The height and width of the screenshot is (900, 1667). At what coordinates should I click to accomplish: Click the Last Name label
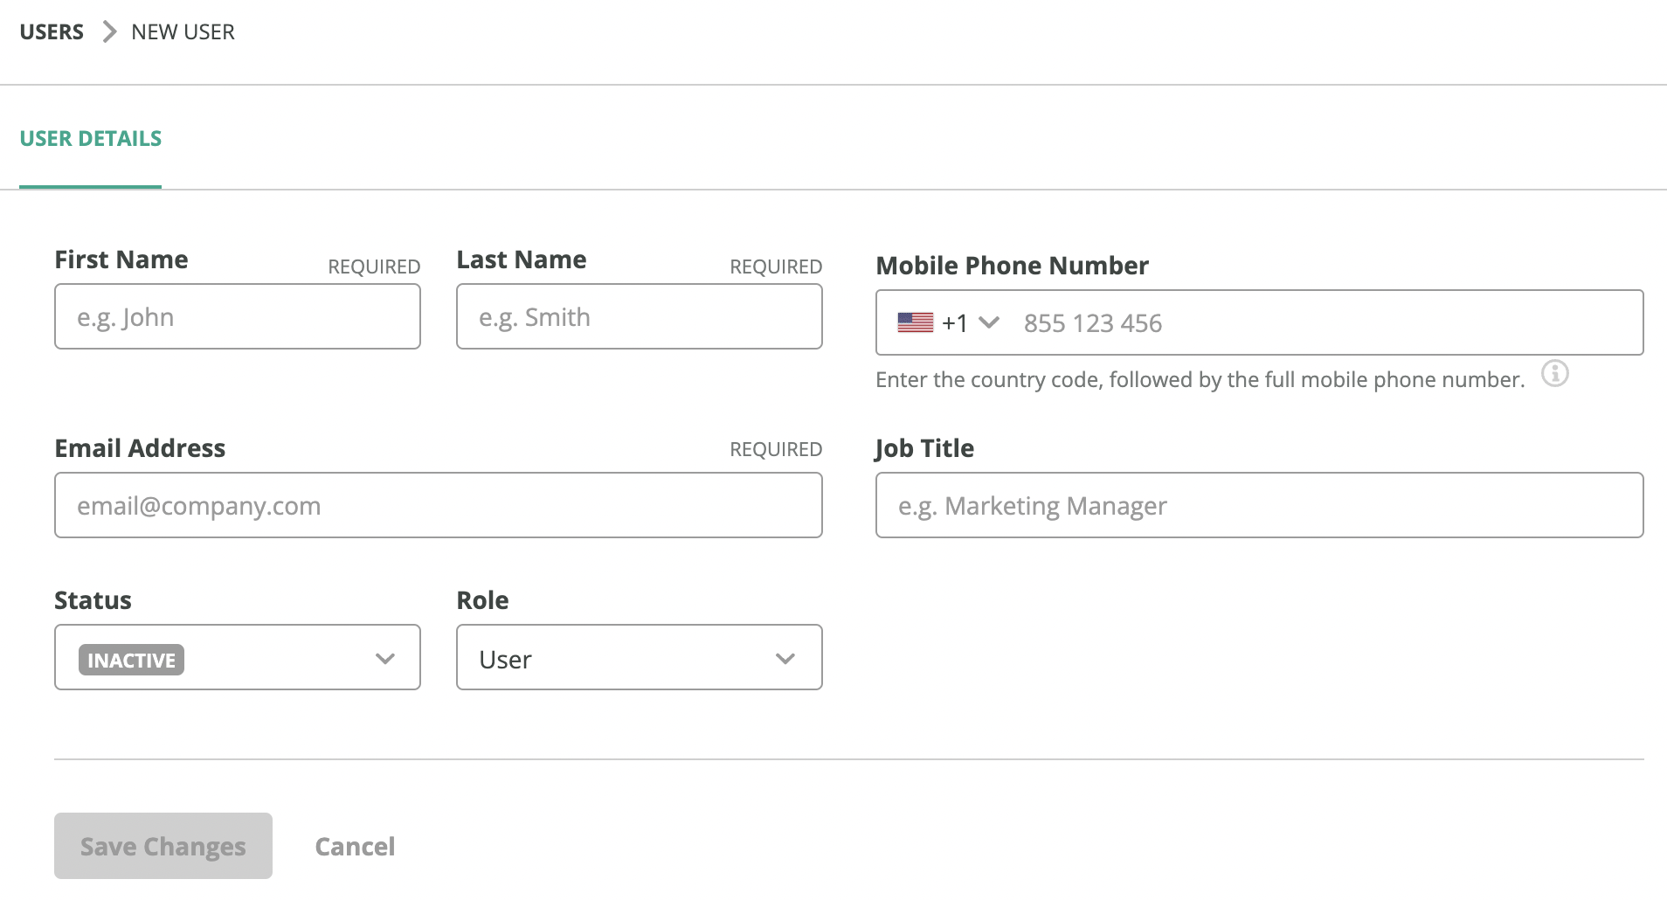tap(522, 260)
